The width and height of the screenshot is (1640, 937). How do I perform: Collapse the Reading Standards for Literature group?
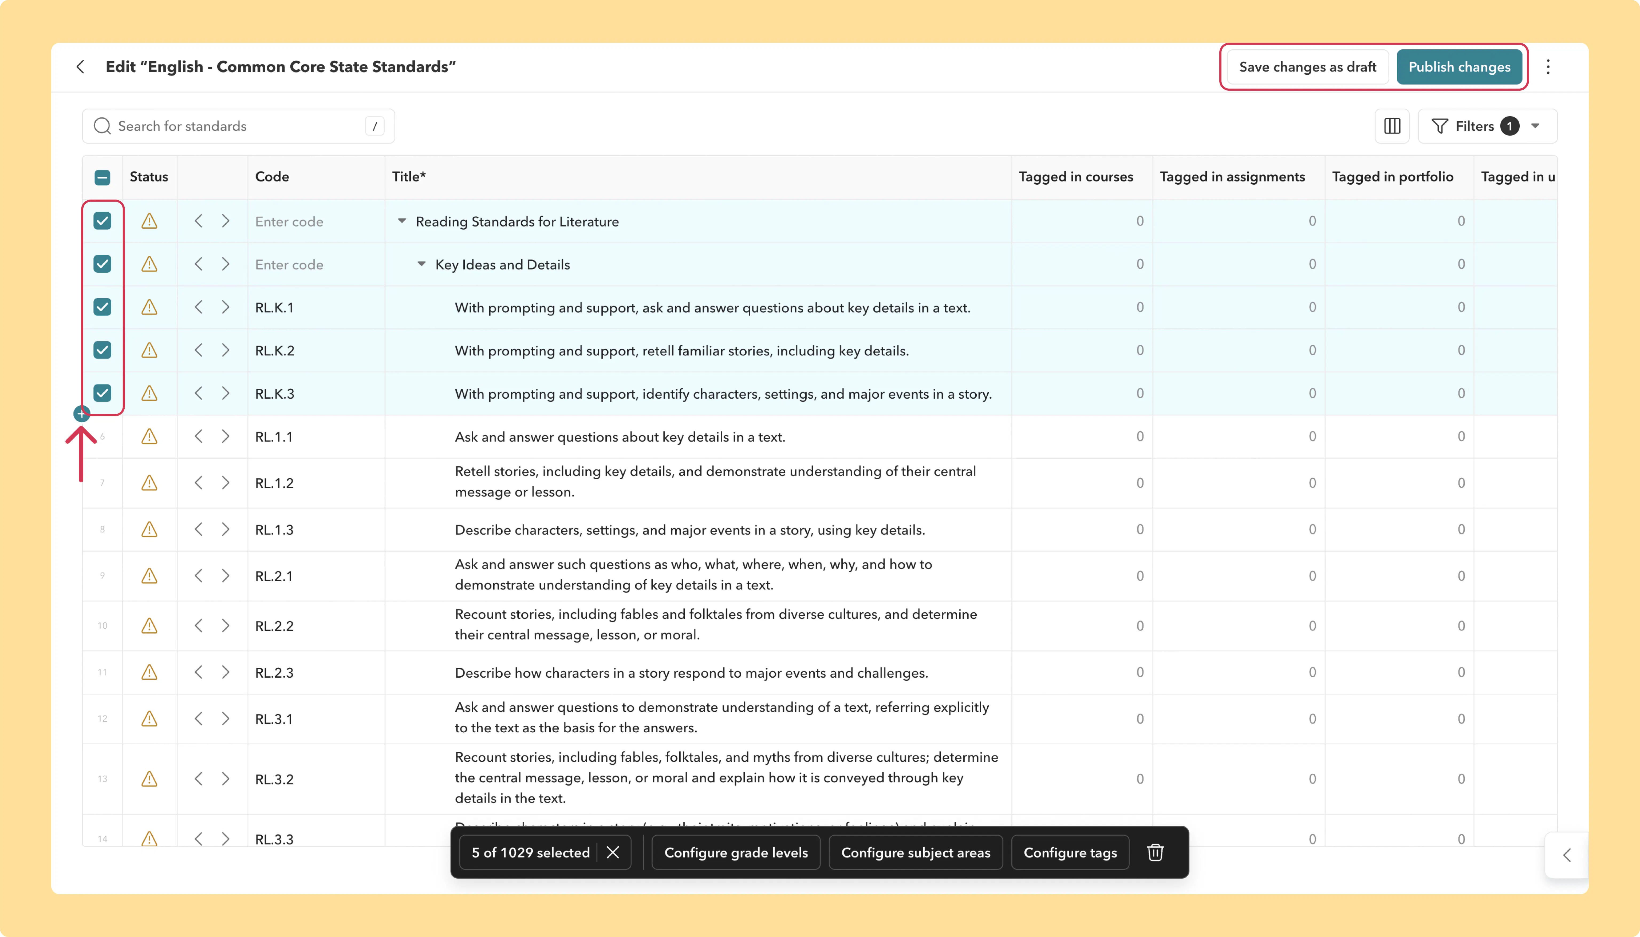click(402, 221)
